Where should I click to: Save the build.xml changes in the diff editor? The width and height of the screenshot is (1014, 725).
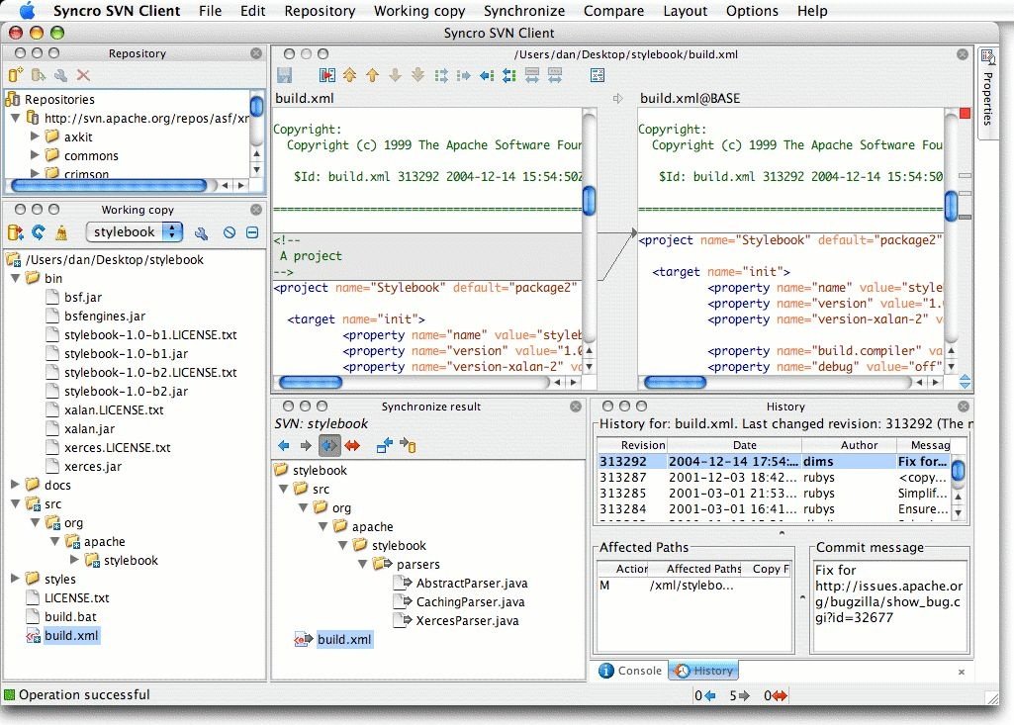[x=285, y=74]
